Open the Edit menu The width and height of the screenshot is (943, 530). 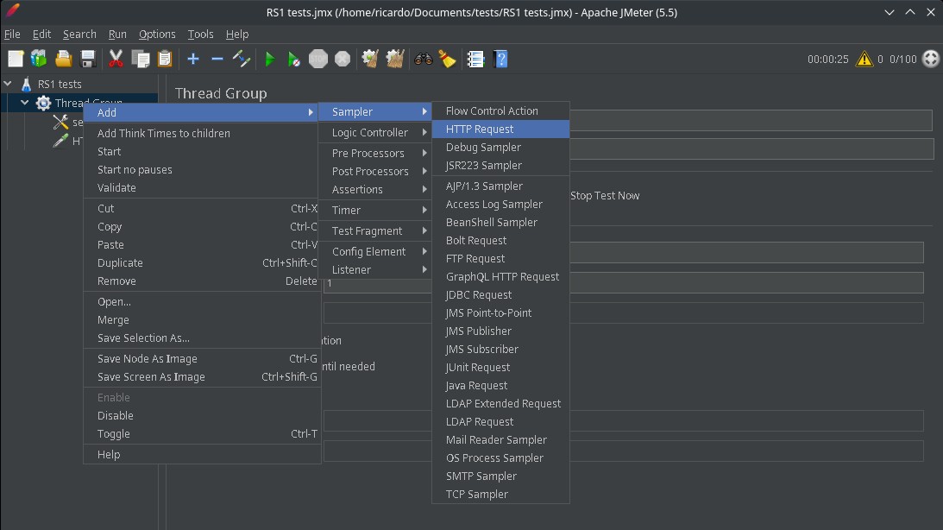pyautogui.click(x=41, y=35)
